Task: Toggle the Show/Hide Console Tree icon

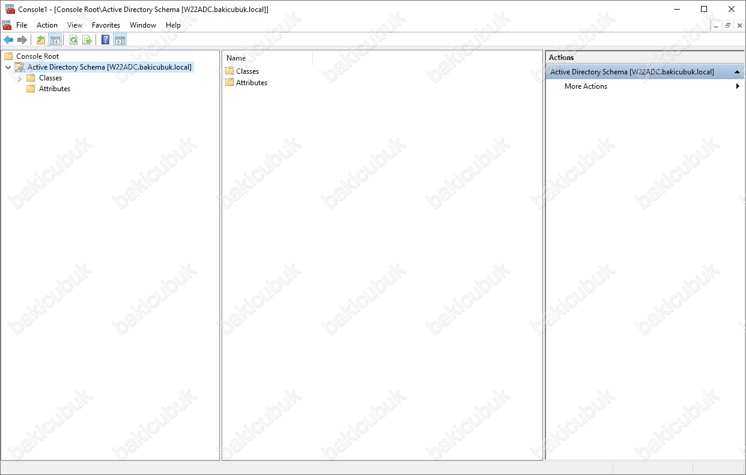Action: coord(55,40)
